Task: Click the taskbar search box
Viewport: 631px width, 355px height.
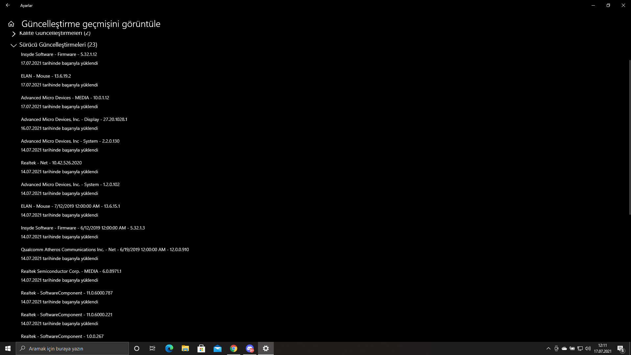Action: (x=72, y=348)
